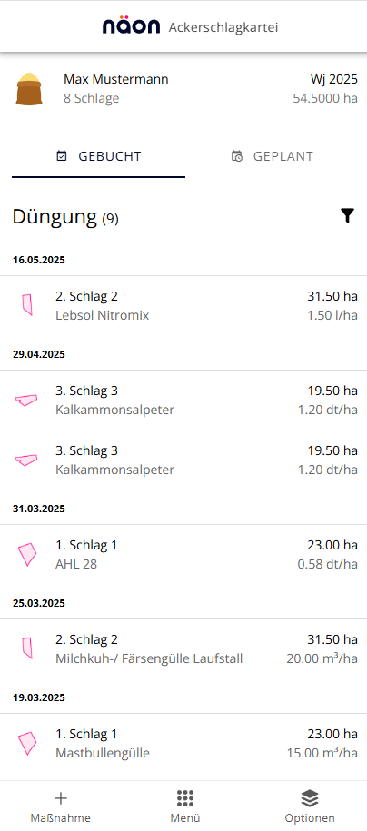The image size is (367, 831).
Task: Open the Mastbullengülle entry from 19.03.2025
Action: [183, 744]
